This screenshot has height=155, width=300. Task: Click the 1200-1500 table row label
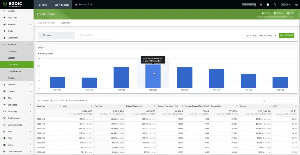(x=41, y=124)
